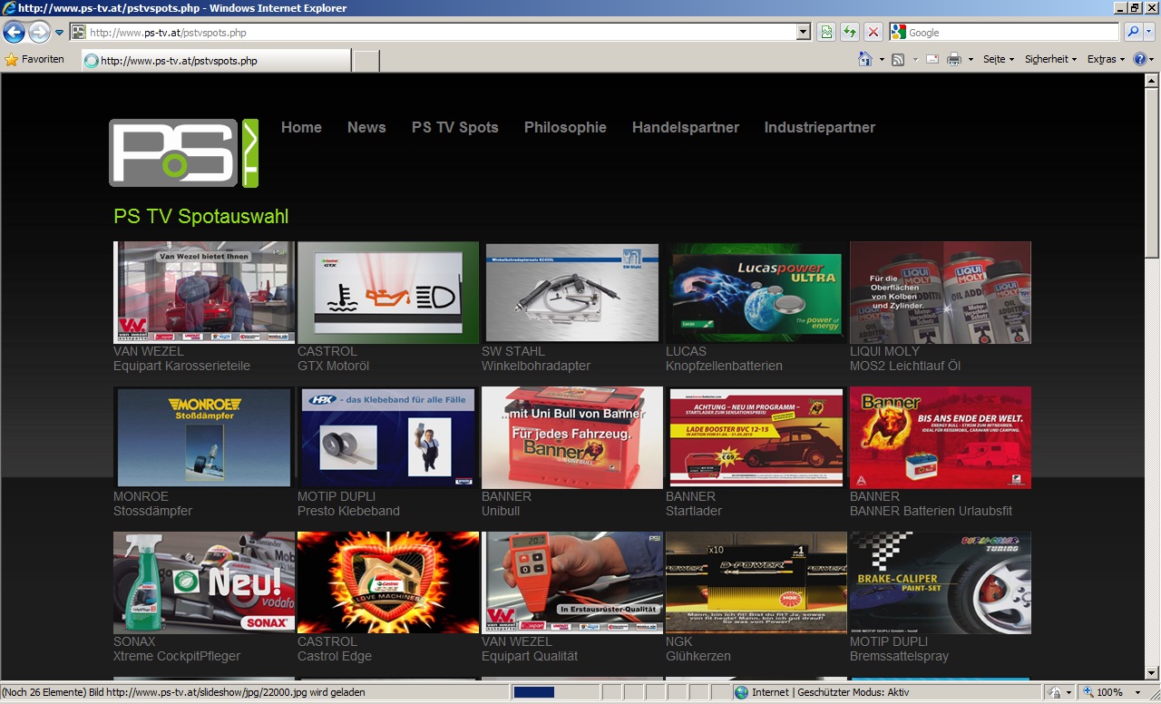
Task: Go to the Home navigation link
Action: point(301,127)
